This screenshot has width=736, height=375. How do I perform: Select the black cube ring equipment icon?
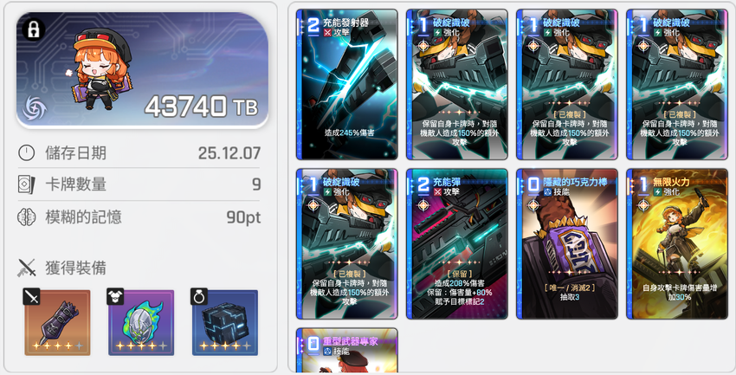coord(225,322)
